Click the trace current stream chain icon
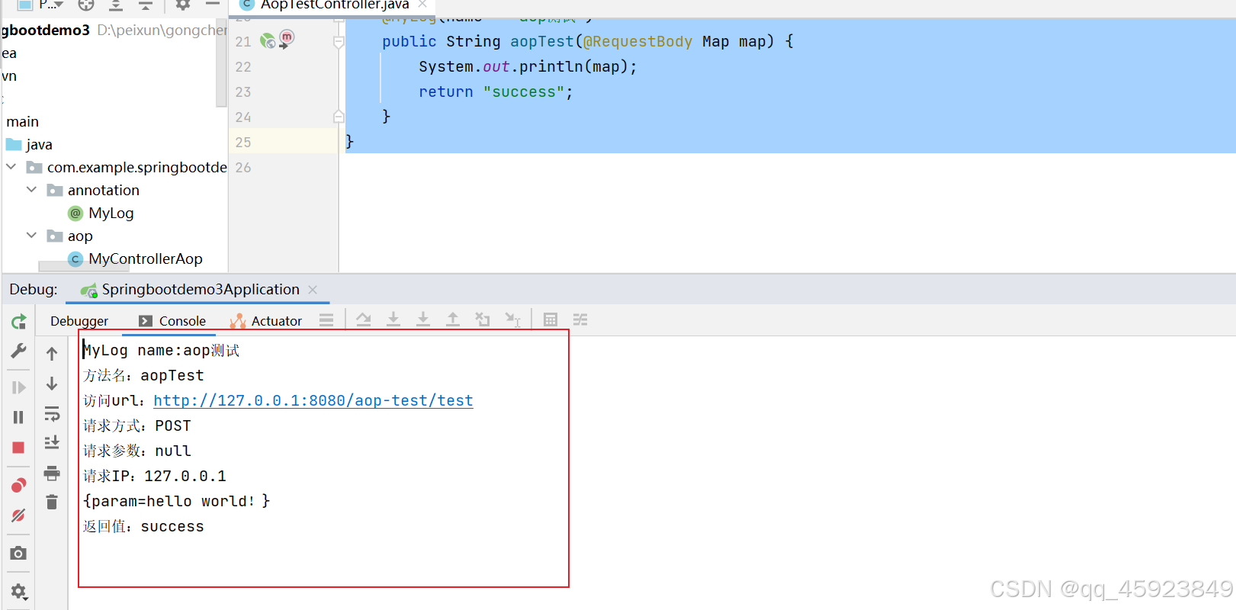 [580, 319]
